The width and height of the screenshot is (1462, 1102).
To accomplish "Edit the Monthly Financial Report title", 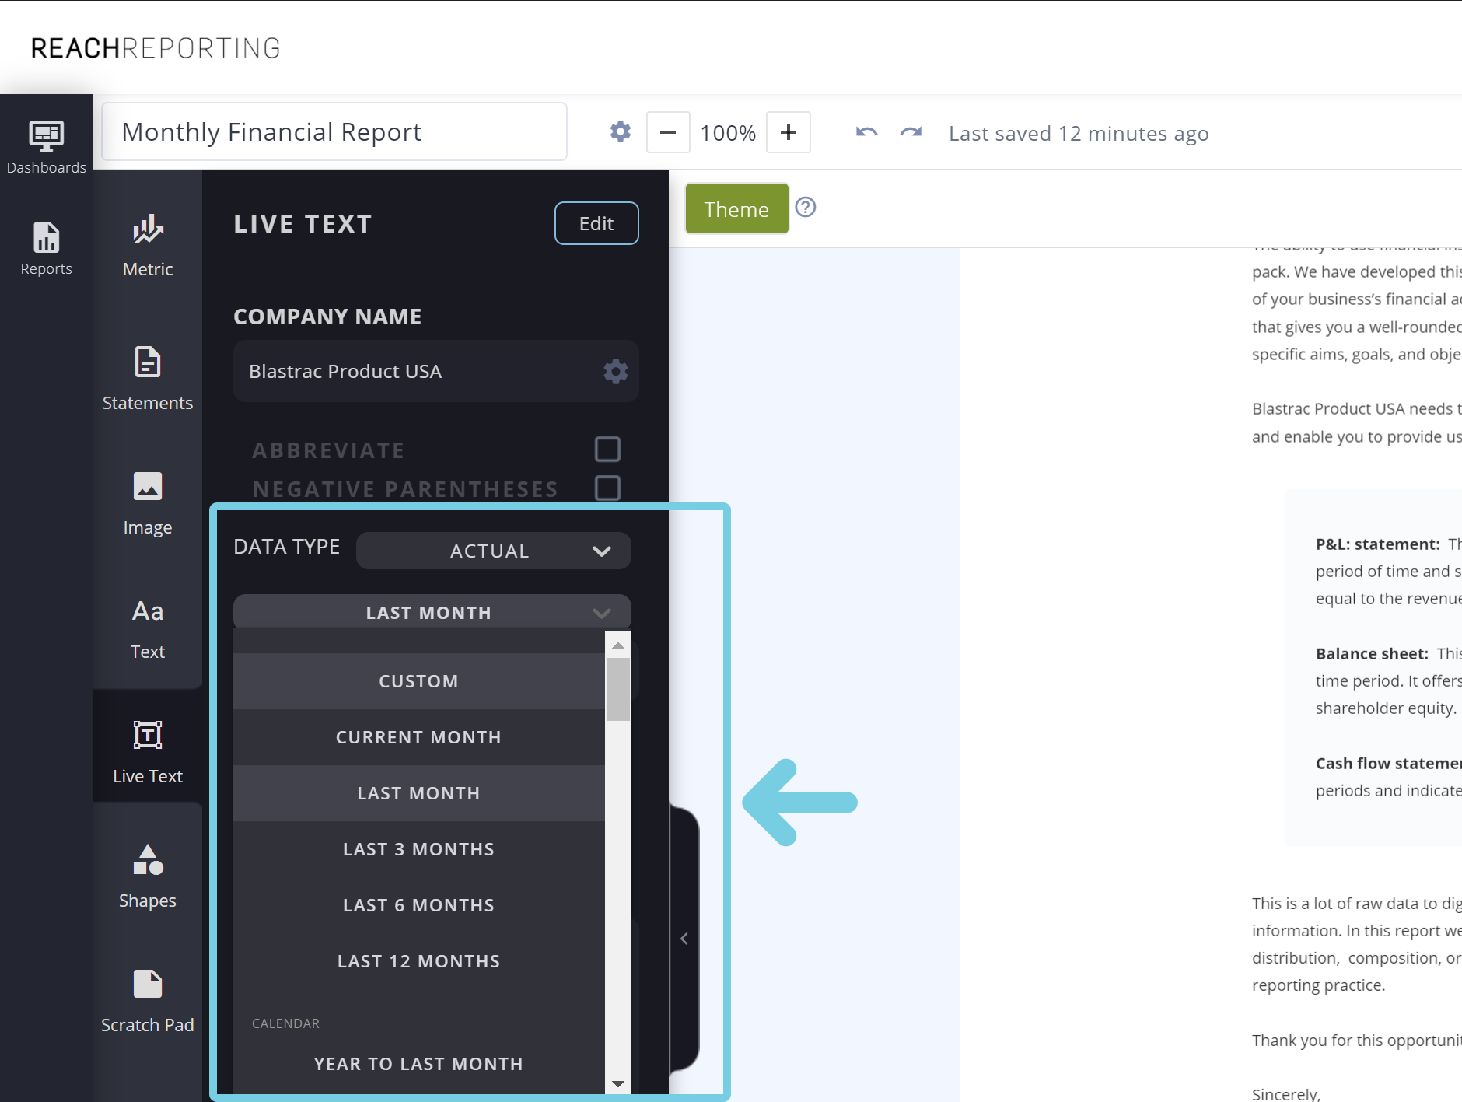I will 334,132.
